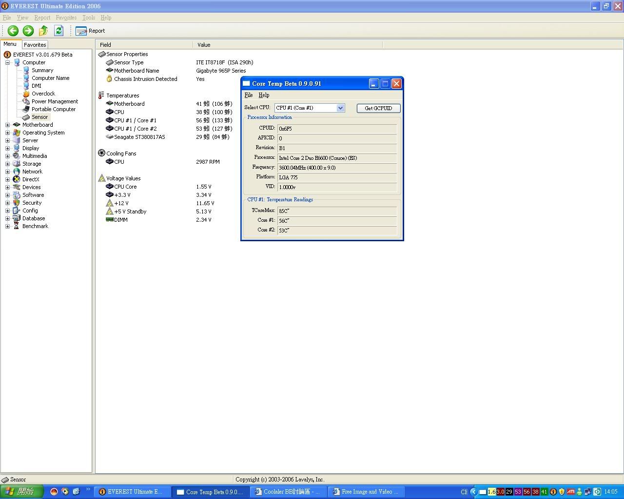This screenshot has width=624, height=499.
Task: Click the tray temperature indicator 56
Action: coord(526,492)
